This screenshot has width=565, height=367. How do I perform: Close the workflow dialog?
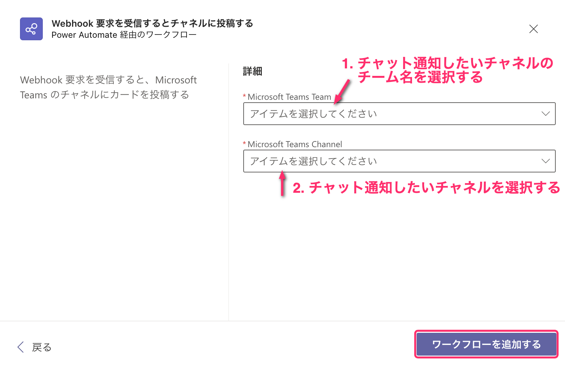(534, 29)
